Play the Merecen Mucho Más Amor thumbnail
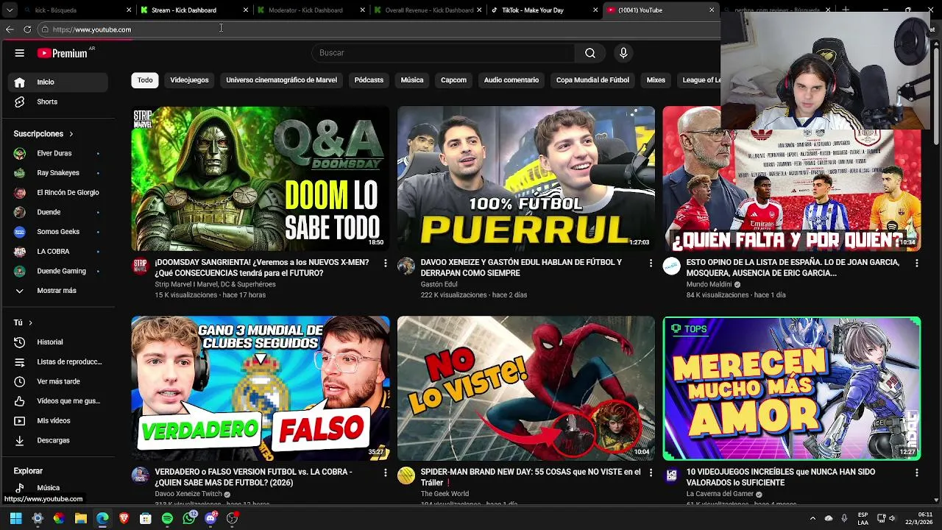This screenshot has height=530, width=942. click(x=792, y=389)
